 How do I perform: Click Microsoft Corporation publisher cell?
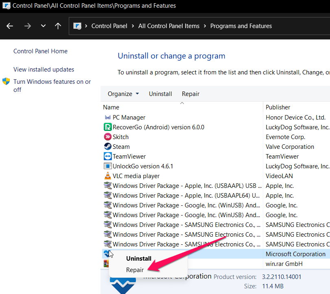295,254
